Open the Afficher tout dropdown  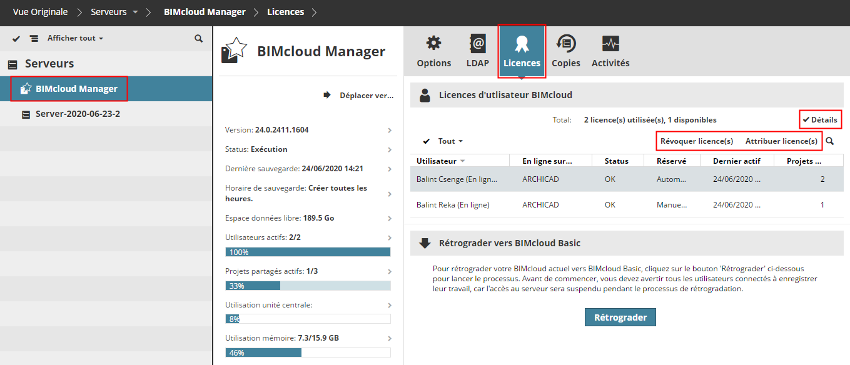click(x=75, y=38)
